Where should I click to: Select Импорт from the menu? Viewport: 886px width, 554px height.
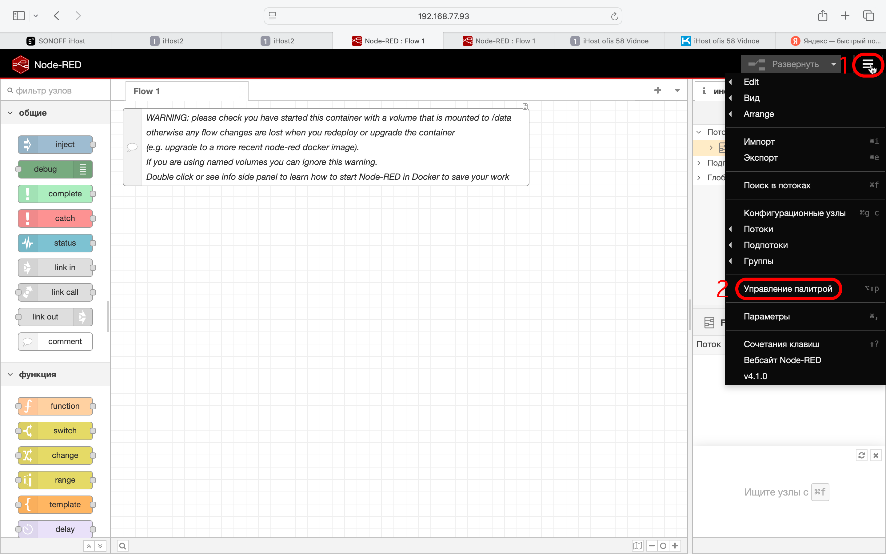coord(759,142)
